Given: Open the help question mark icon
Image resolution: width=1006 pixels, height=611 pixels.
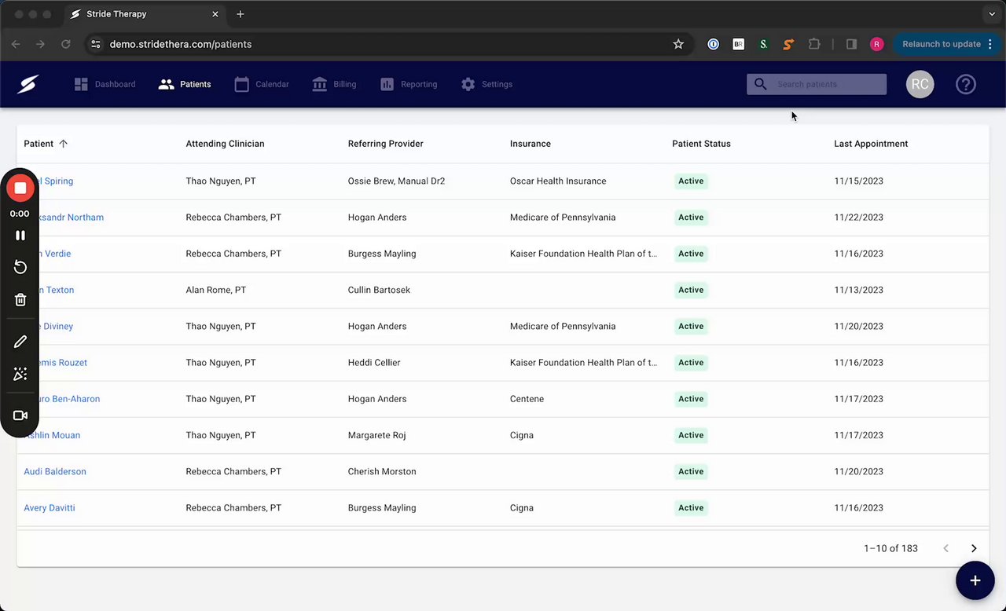Looking at the screenshot, I should pyautogui.click(x=966, y=84).
